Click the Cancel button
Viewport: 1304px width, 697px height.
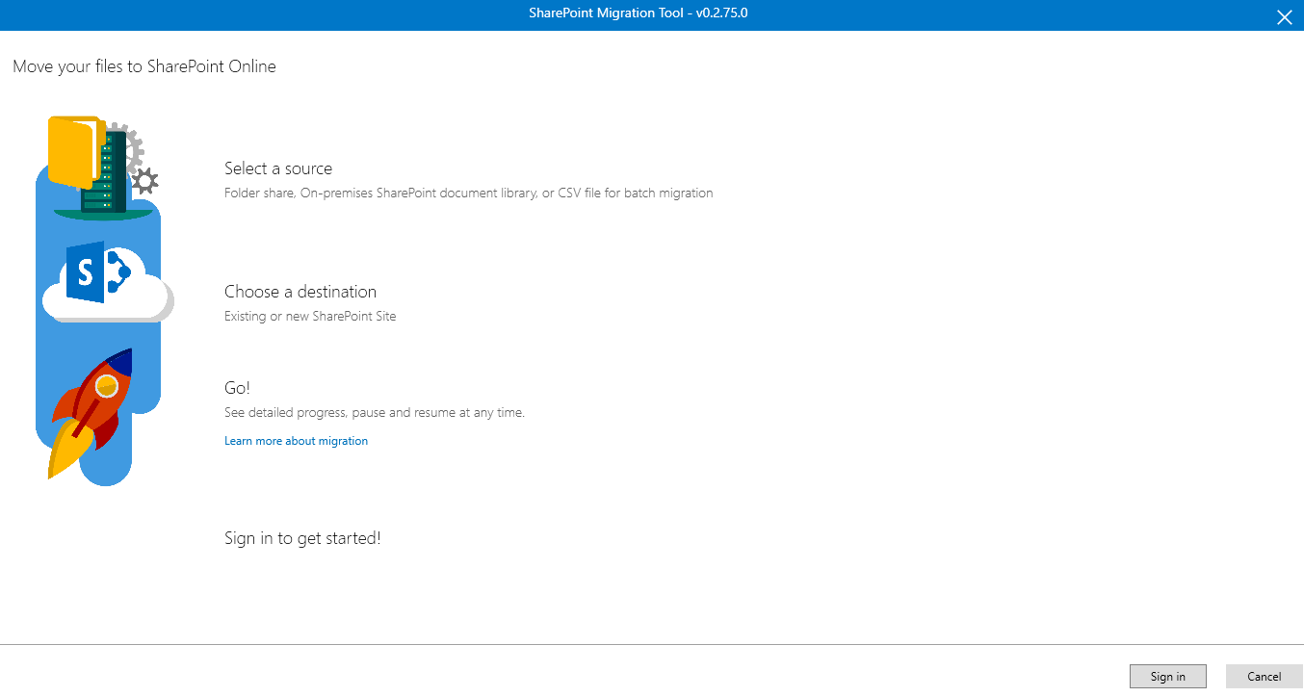tap(1266, 676)
